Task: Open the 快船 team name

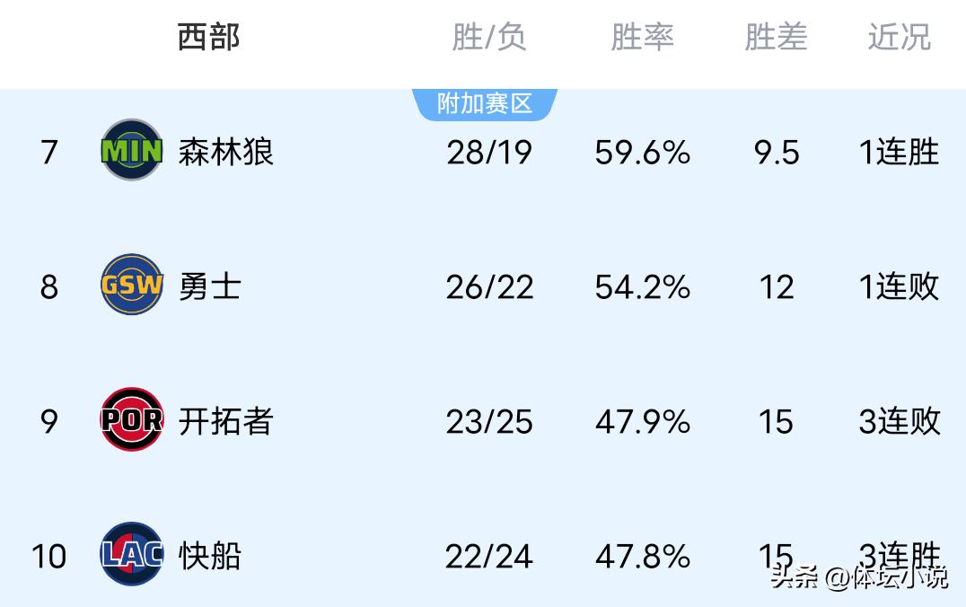Action: click(209, 556)
